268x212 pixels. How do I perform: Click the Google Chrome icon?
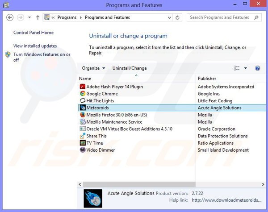(x=83, y=94)
